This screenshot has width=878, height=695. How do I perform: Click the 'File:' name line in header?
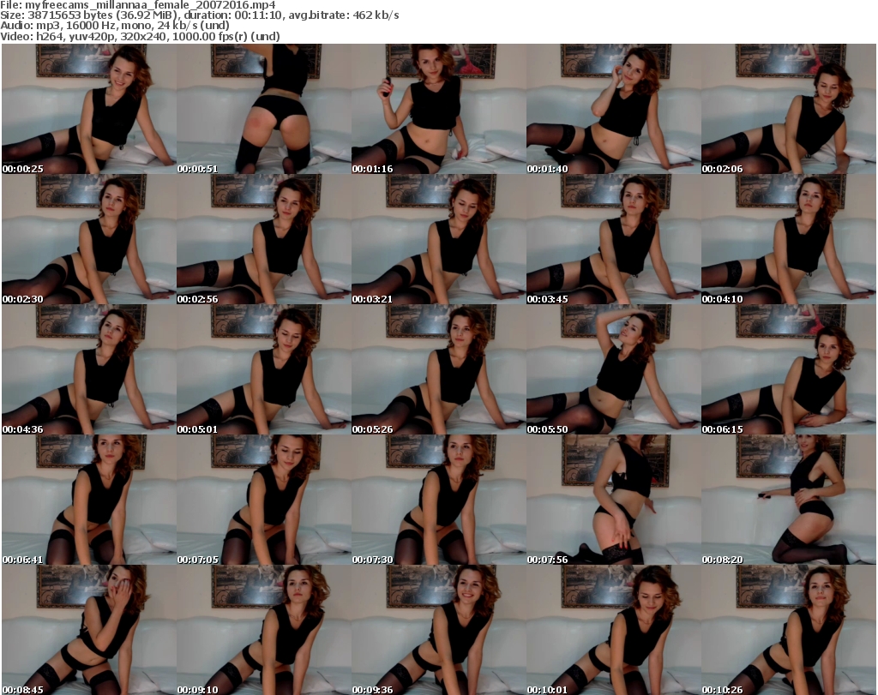pyautogui.click(x=138, y=5)
